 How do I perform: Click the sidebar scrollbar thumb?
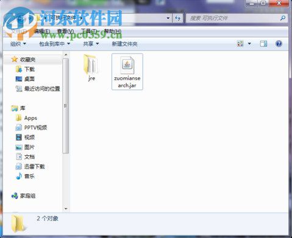(66, 106)
